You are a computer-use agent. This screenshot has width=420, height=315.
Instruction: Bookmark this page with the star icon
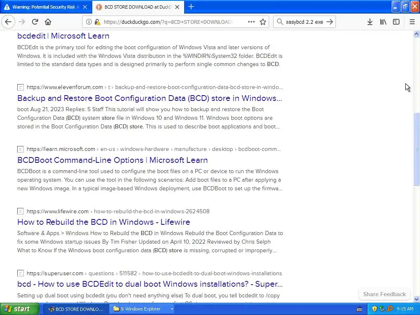tap(263, 22)
